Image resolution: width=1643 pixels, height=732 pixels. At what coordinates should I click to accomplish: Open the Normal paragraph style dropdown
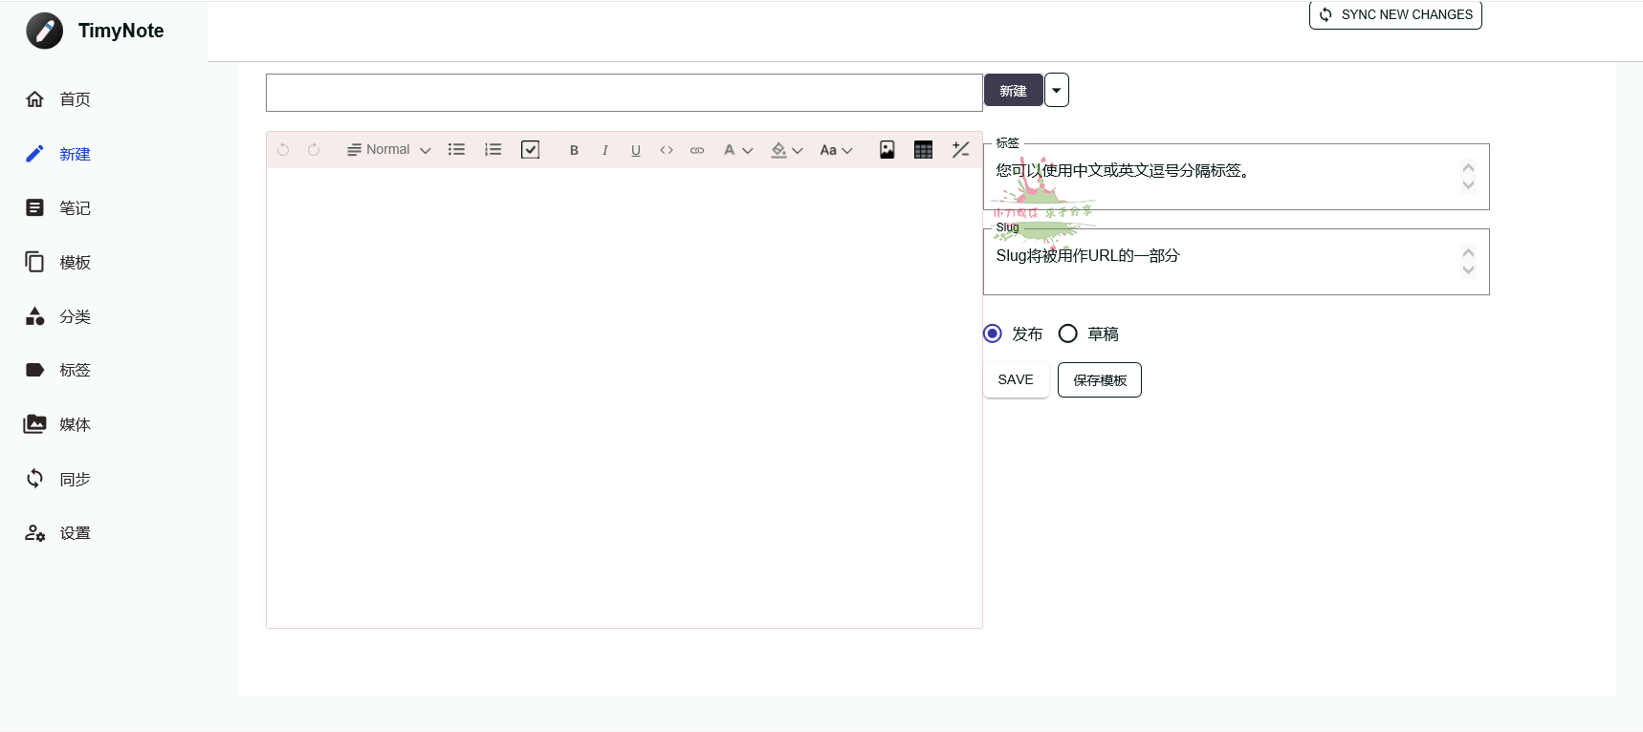(388, 150)
